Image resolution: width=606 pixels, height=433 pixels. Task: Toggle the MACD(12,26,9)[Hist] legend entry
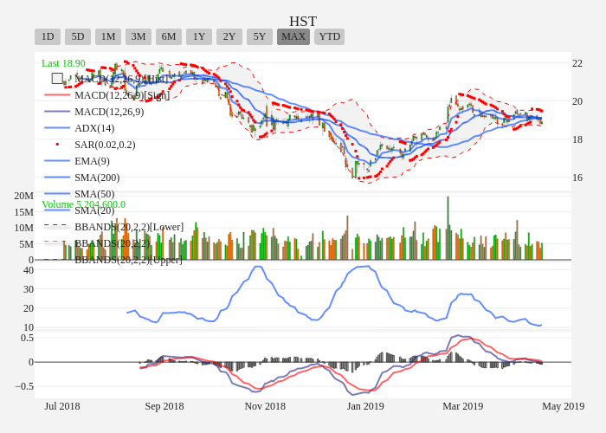click(120, 79)
